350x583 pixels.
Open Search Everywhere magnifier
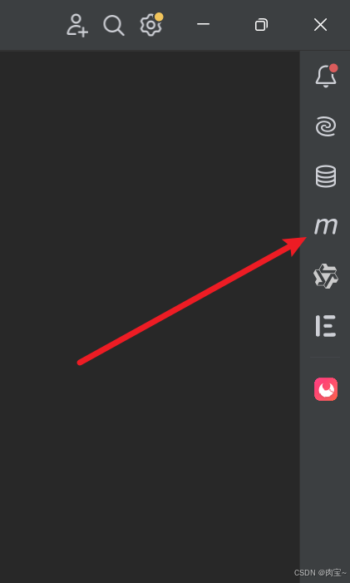click(x=113, y=25)
